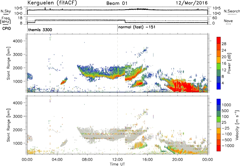Click the '20:00' time axis tick
Viewport: 240px width, 166px height.
point(178,160)
